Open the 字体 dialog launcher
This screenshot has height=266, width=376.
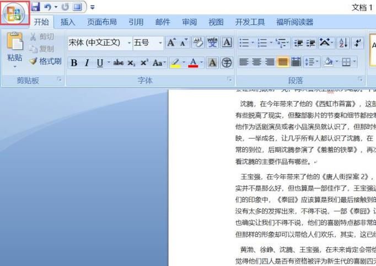tap(230, 79)
